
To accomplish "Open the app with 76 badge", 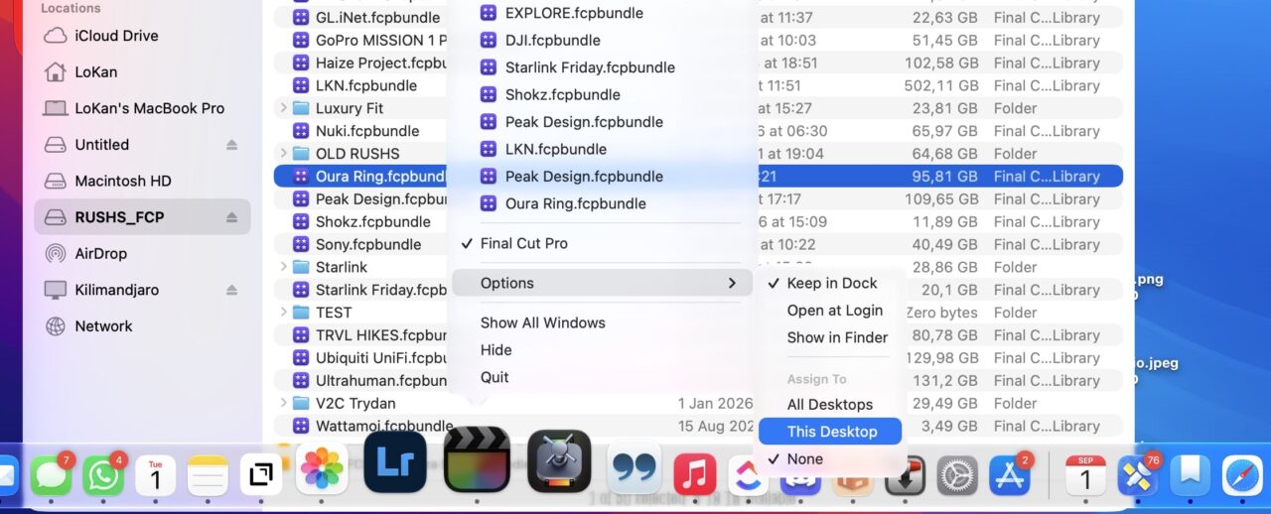I will coord(1137,475).
